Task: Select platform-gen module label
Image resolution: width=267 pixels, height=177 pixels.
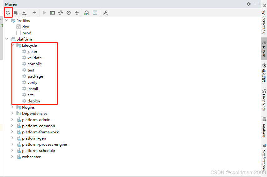Action: (34, 138)
